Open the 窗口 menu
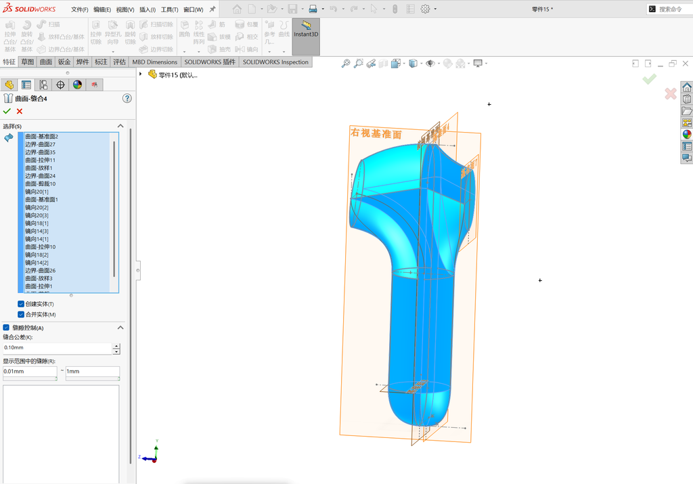693x484 pixels. [193, 9]
